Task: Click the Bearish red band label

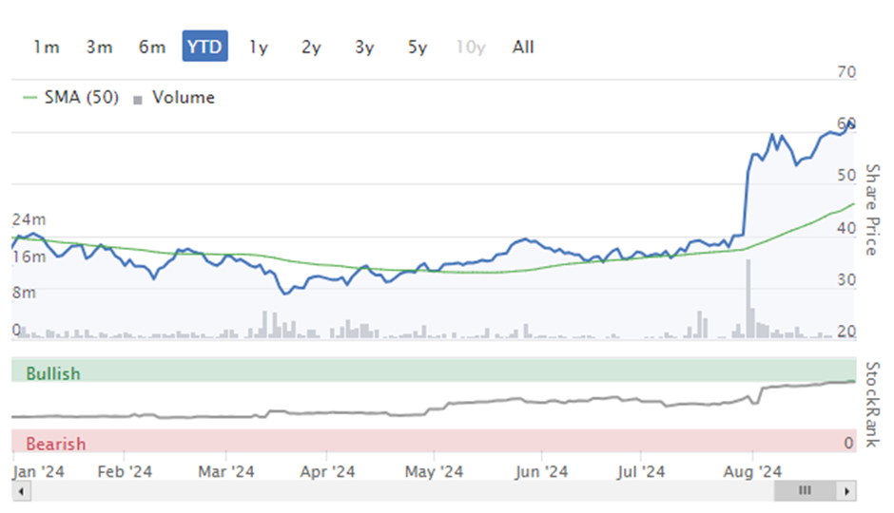Action: [x=56, y=444]
